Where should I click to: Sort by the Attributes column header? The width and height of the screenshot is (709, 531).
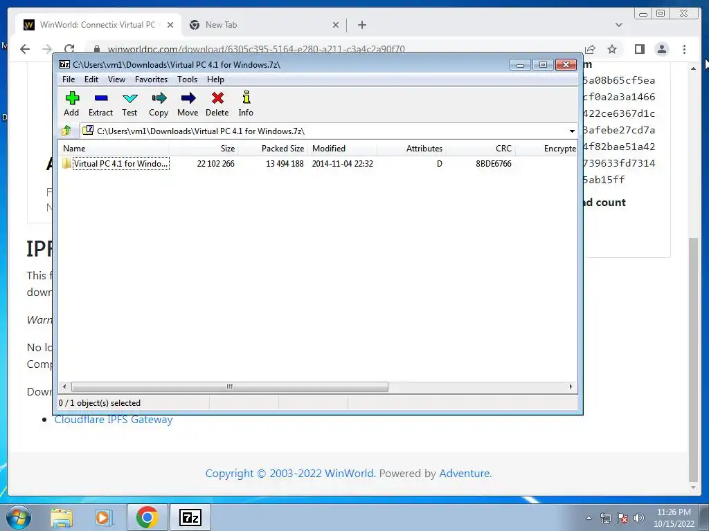click(411, 149)
